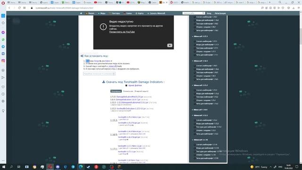This screenshot has width=302, height=170.
Task: Download the 1.7.10 DamageIndicatorsMod jar
Action: [130, 97]
